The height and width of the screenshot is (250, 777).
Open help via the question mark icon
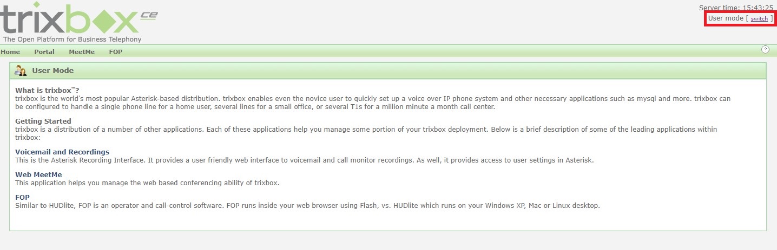click(765, 50)
